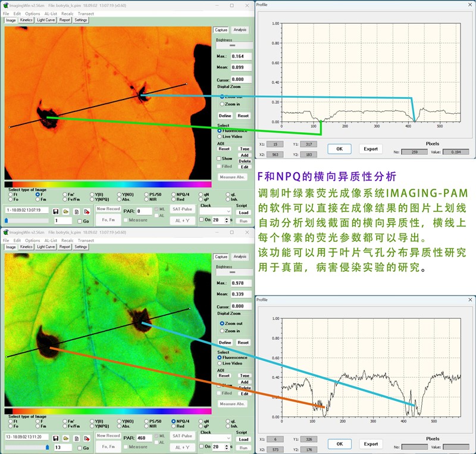
Task: Open the Clock dropdown in the bottom window
Action: [x=217, y=437]
